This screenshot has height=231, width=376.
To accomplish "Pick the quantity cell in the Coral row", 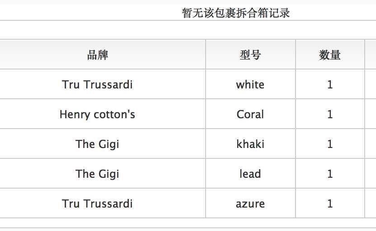I will tap(330, 114).
